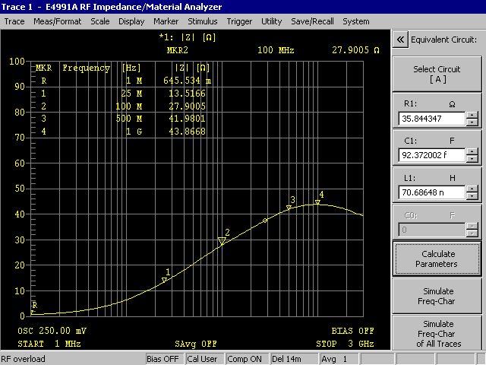
Task: Click the Bias OFF status indicator
Action: [x=163, y=359]
